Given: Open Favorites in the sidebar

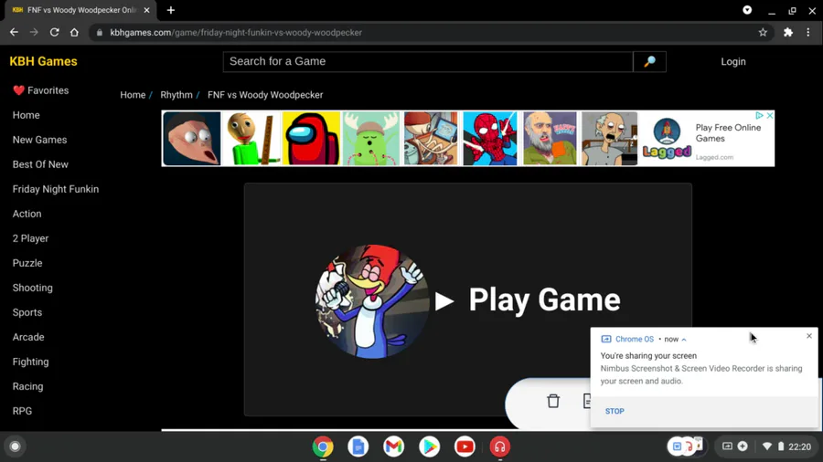Looking at the screenshot, I should [x=41, y=90].
